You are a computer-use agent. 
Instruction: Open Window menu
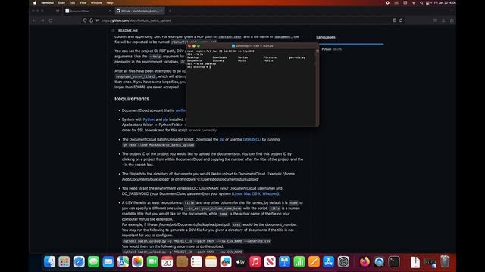pyautogui.click(x=96, y=2)
